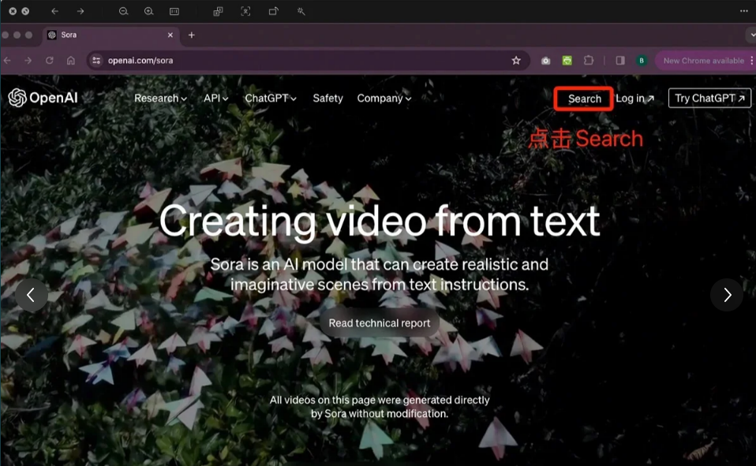Viewport: 756px width, 466px height.
Task: Advance to next slide with right arrow
Action: (727, 295)
